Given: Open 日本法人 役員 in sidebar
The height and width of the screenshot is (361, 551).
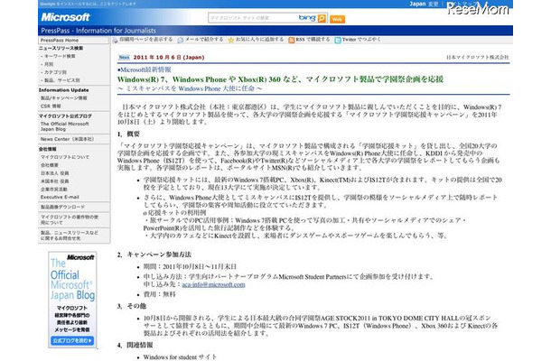Looking at the screenshot, I should click(55, 173).
